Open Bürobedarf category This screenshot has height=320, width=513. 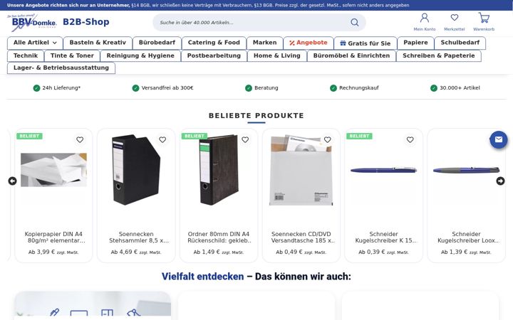(x=157, y=43)
